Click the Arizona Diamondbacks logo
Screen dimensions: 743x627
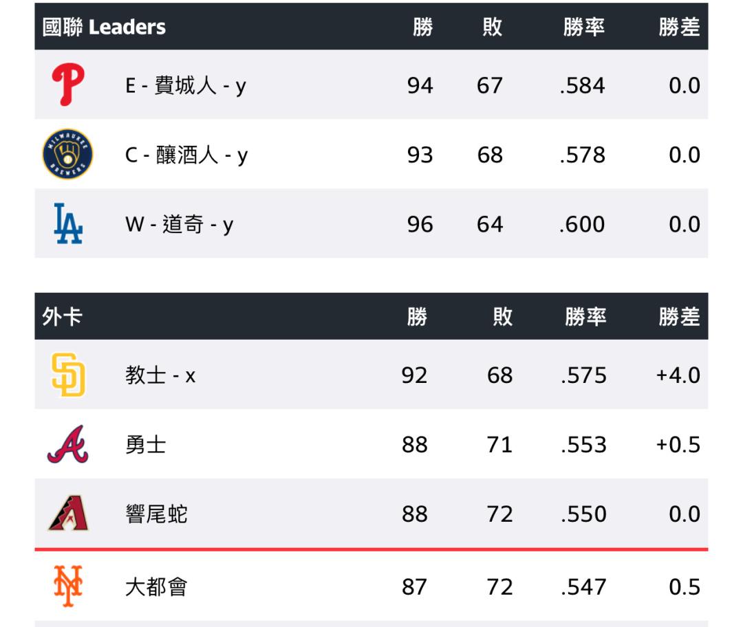coord(69,514)
